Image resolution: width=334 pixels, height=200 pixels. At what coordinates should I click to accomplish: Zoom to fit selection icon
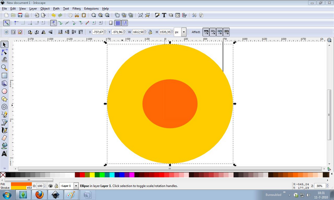tap(93, 15)
